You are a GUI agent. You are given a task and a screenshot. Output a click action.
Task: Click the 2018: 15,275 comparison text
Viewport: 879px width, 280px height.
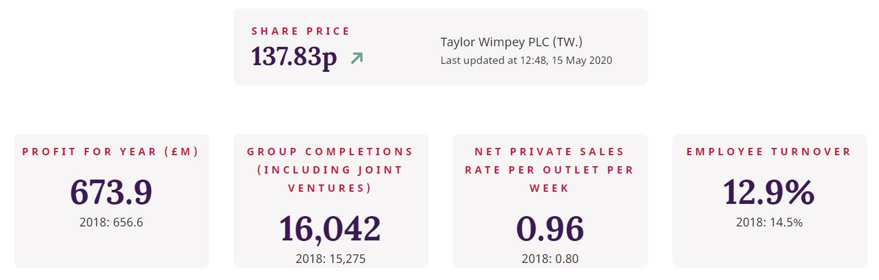coord(330,259)
